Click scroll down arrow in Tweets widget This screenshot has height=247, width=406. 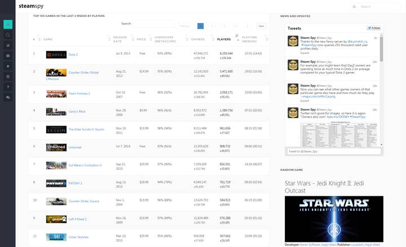click(x=381, y=145)
